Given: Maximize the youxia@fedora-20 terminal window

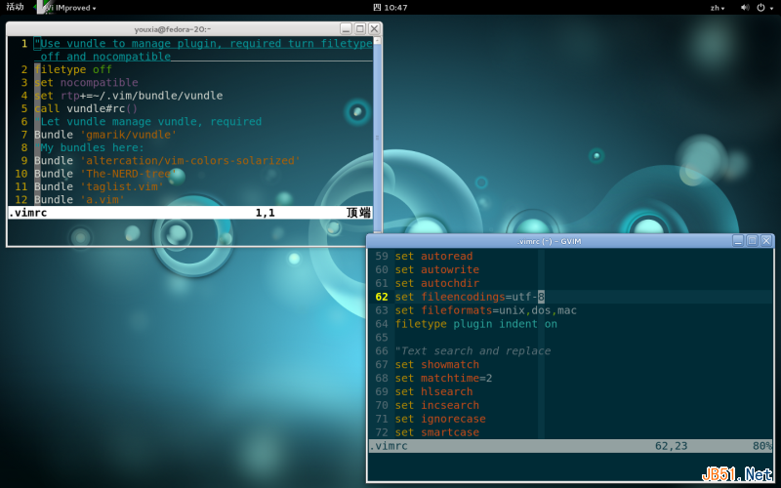Looking at the screenshot, I should [x=359, y=29].
